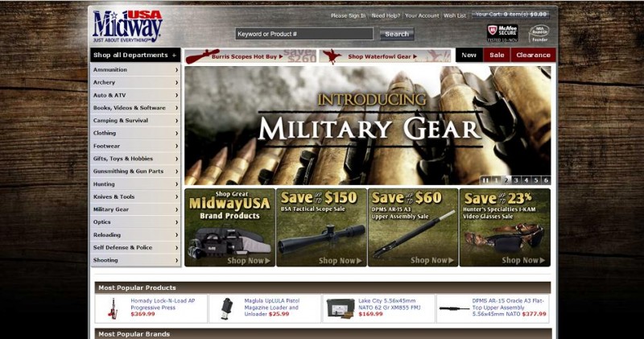Click the MidwayUSA logo
Image resolution: width=644 pixels, height=339 pixels.
(127, 27)
